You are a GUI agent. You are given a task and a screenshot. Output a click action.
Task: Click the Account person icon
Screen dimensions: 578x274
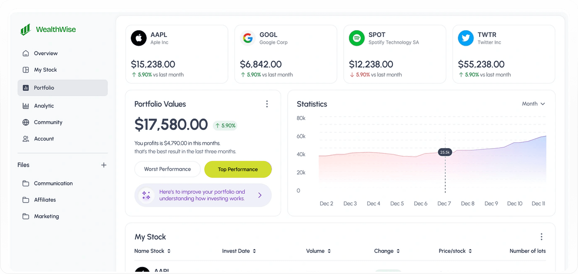click(x=26, y=139)
